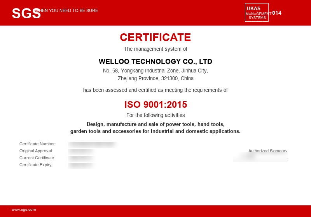Click the 'Certificate Expiry:' label
Viewport: 311px width, 217px height.
click(36, 165)
